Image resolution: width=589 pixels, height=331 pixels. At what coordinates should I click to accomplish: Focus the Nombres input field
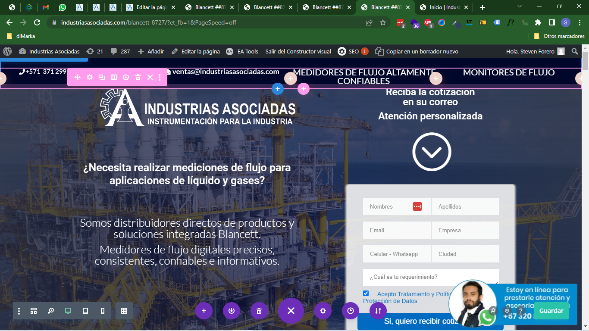point(397,206)
